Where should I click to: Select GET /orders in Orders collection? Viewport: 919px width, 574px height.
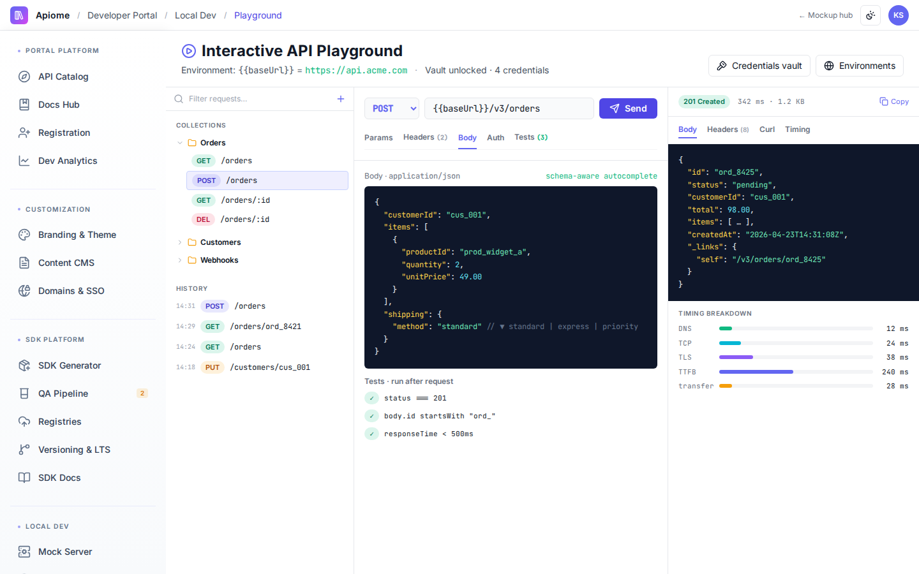tap(267, 161)
